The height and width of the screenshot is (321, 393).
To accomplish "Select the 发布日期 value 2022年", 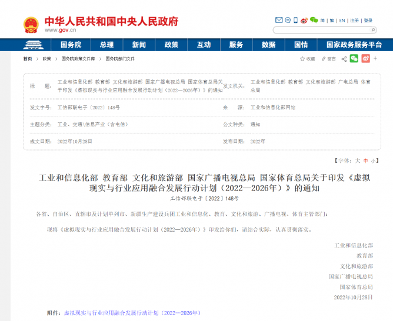I will (x=258, y=142).
